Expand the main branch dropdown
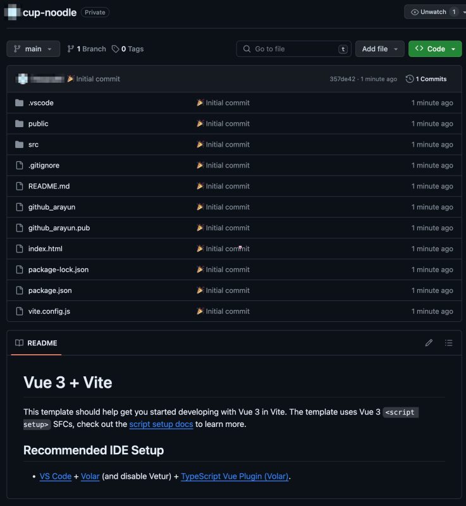The width and height of the screenshot is (466, 506). [x=34, y=49]
